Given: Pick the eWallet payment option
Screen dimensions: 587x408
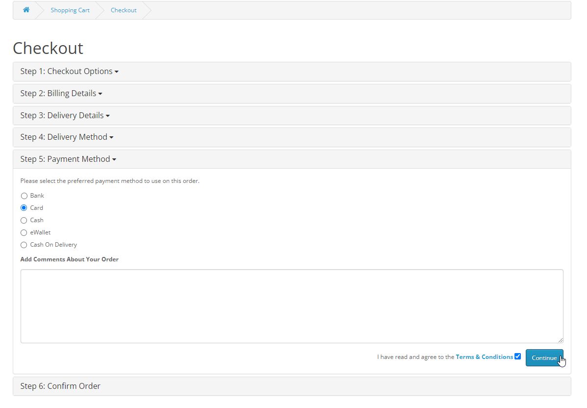Looking at the screenshot, I should 24,233.
